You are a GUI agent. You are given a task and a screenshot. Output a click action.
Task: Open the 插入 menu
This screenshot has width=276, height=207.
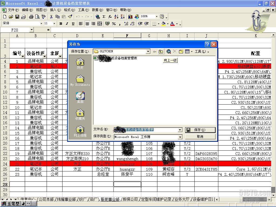(56, 10)
